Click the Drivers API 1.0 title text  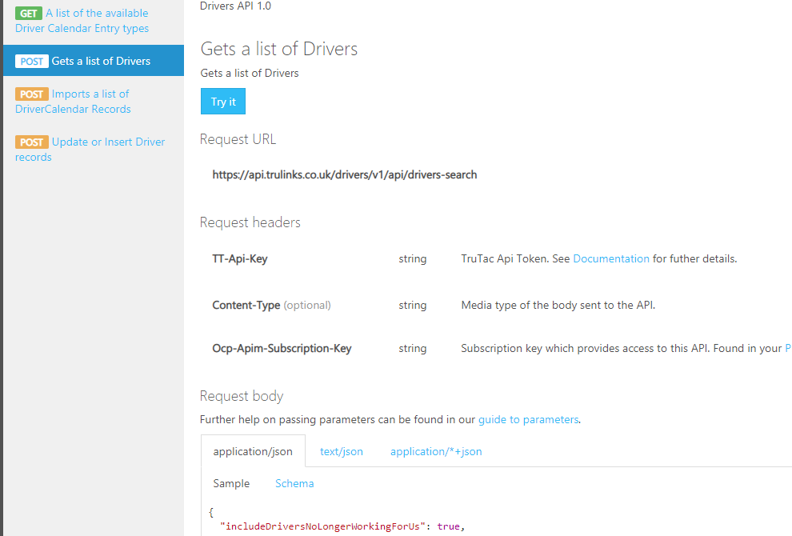click(235, 6)
